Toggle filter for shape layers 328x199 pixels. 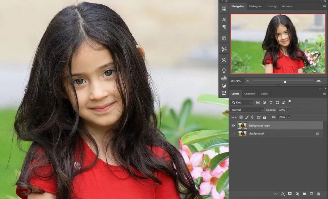pyautogui.click(x=277, y=103)
